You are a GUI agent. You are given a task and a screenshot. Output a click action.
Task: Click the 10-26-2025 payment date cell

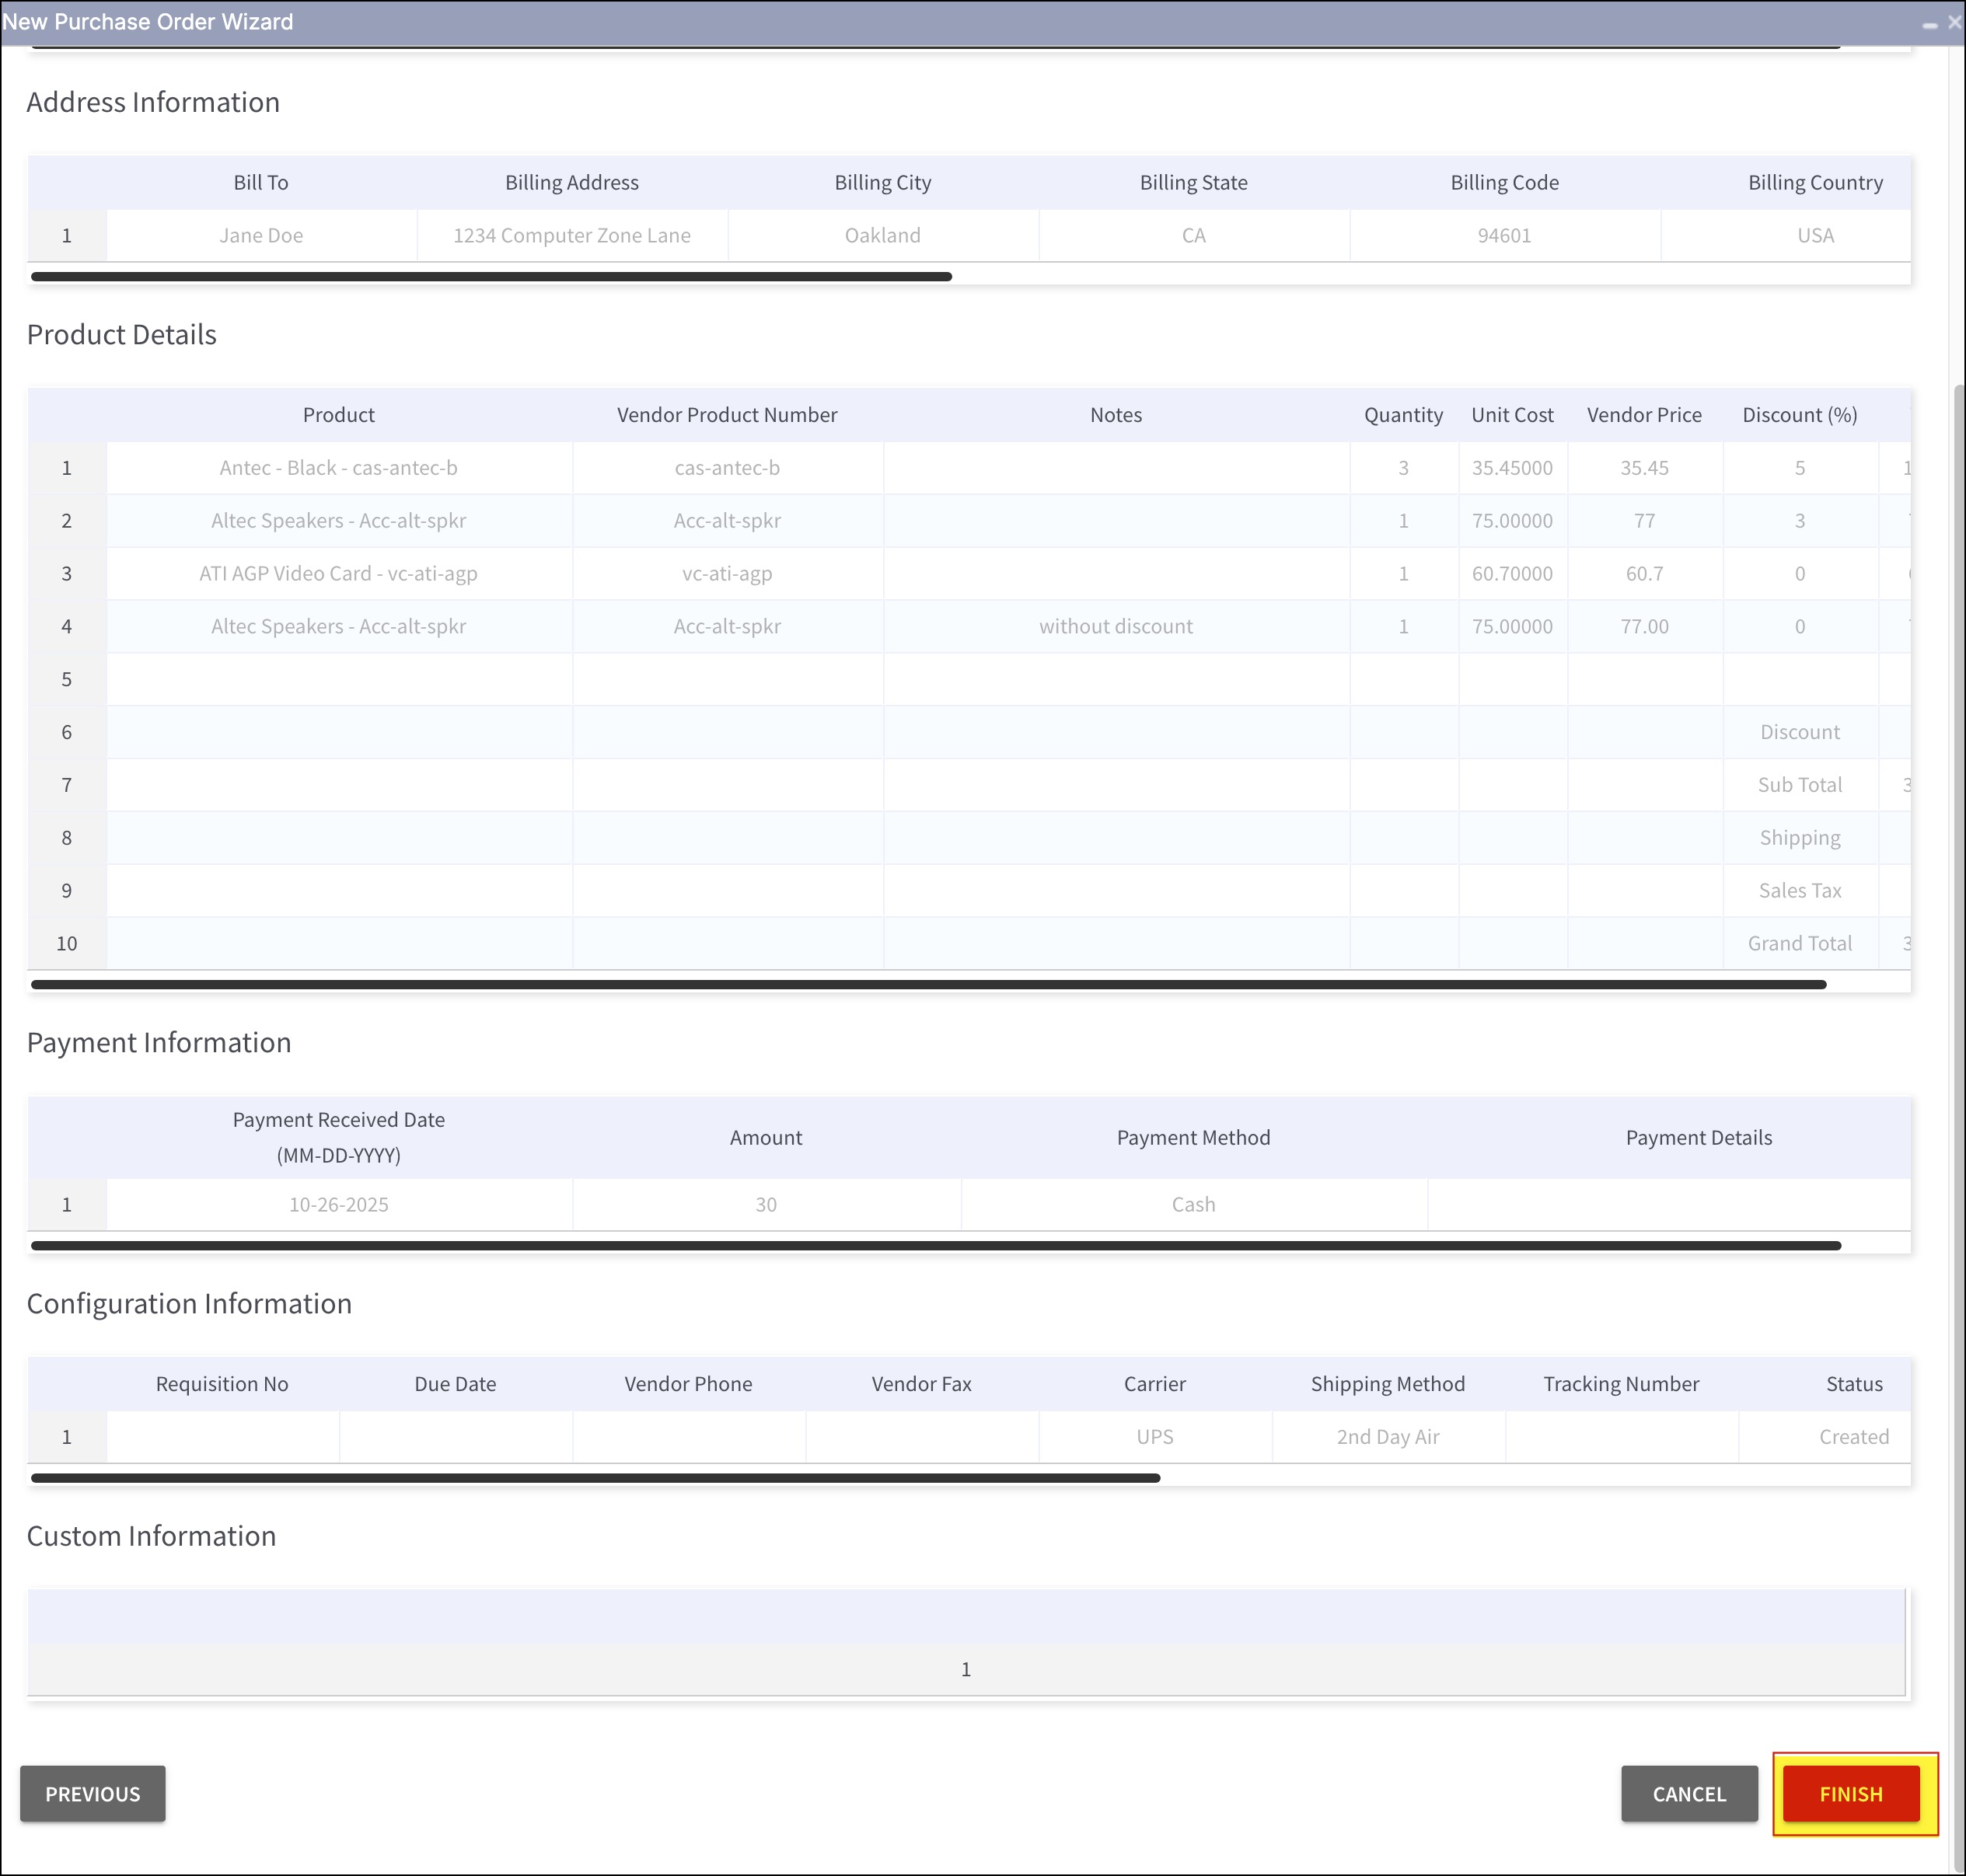click(x=338, y=1205)
